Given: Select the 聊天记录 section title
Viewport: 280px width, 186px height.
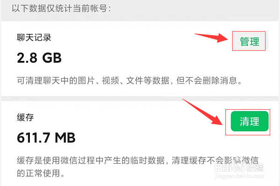Looking at the screenshot, I should pos(34,38).
